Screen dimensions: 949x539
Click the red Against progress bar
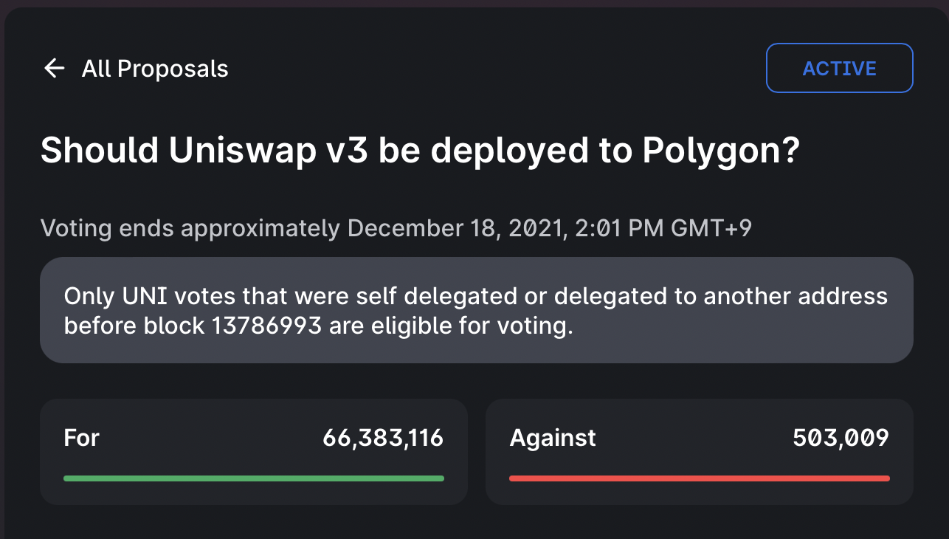pyautogui.click(x=700, y=478)
